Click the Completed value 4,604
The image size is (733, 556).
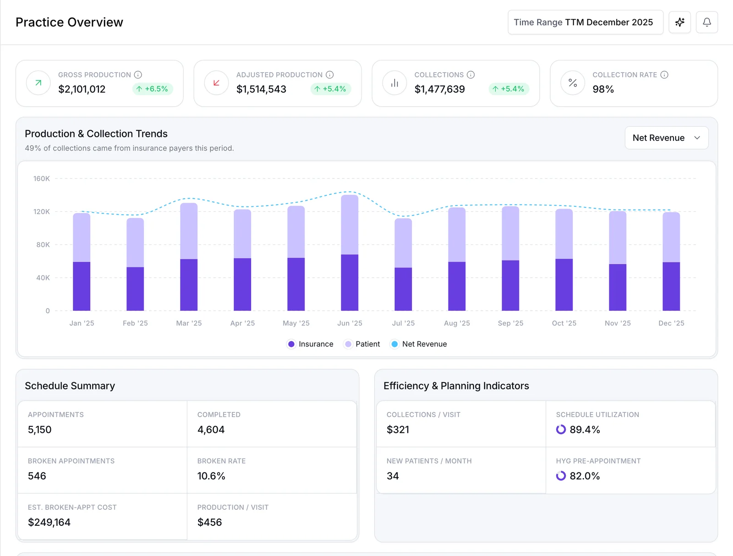211,430
